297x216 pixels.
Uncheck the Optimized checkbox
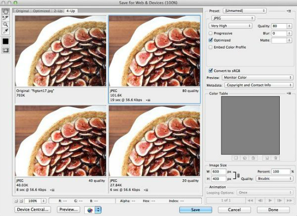[211, 40]
